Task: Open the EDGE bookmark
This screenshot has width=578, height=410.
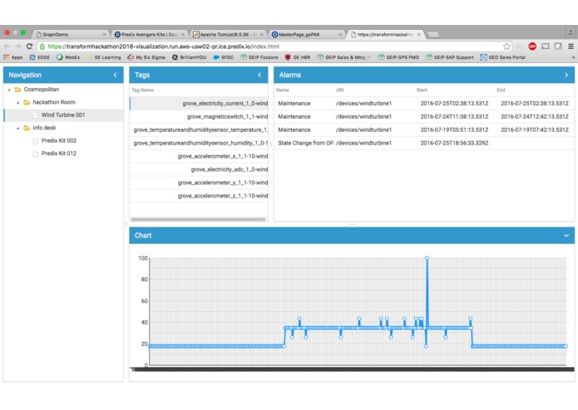Action: (x=40, y=57)
